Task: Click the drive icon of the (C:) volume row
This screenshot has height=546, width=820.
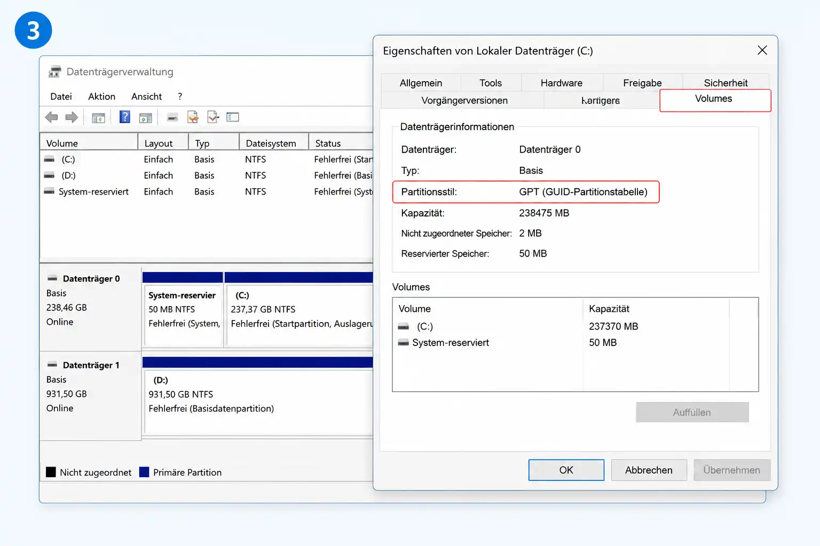Action: pos(49,159)
